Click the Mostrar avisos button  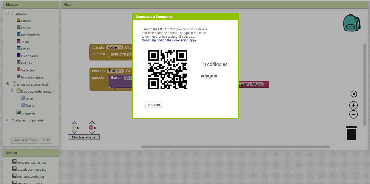click(84, 137)
